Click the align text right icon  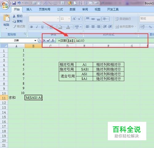tap(98, 27)
